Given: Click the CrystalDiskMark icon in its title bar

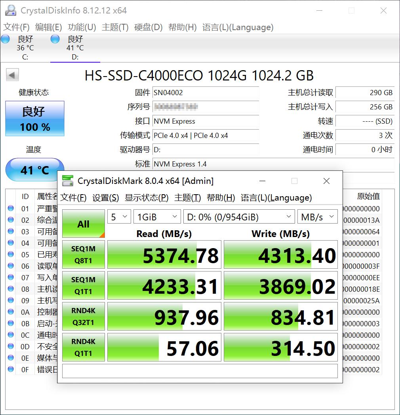Looking at the screenshot, I should coord(68,181).
